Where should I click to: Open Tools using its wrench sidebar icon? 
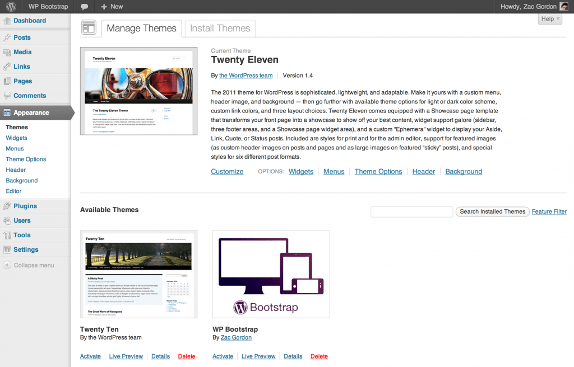click(x=8, y=234)
